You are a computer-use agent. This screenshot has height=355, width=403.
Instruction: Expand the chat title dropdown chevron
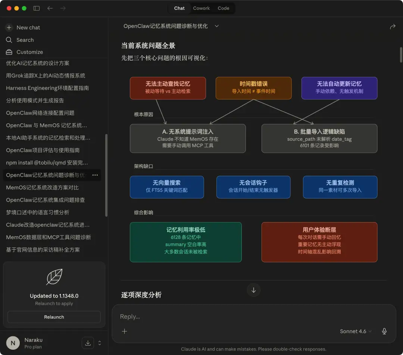click(217, 26)
